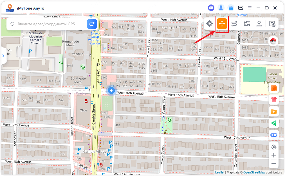Click the Tupper Street label

pos(72,127)
